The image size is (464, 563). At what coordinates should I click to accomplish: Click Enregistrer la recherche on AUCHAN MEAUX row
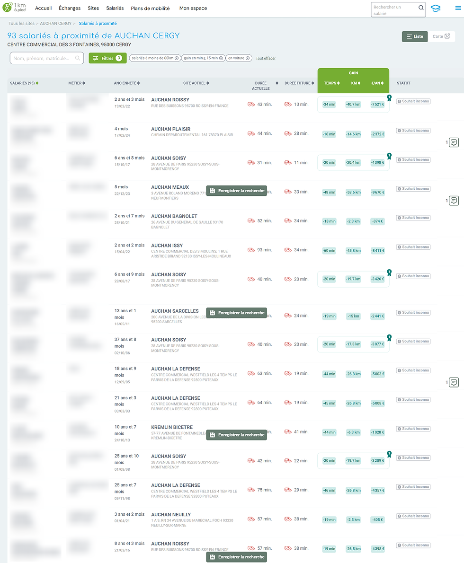(x=236, y=191)
